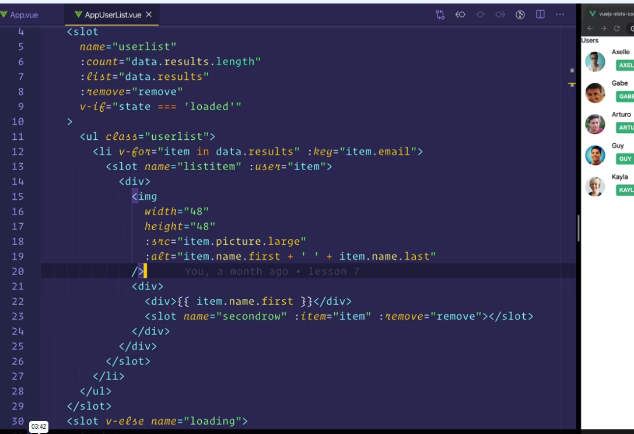The width and height of the screenshot is (634, 434).
Task: Click Gabe's avatar photo
Action: click(x=595, y=93)
